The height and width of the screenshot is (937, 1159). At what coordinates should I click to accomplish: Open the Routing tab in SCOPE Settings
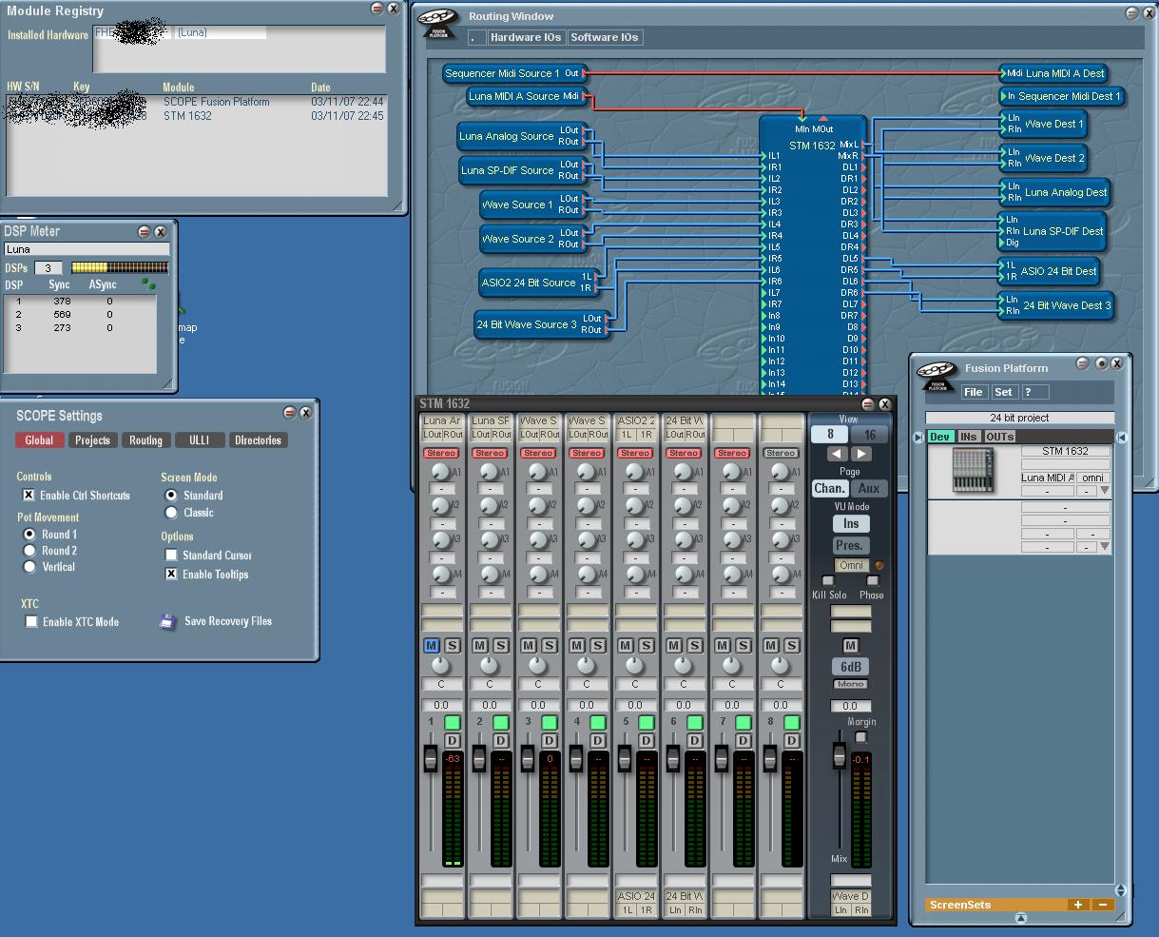point(145,440)
